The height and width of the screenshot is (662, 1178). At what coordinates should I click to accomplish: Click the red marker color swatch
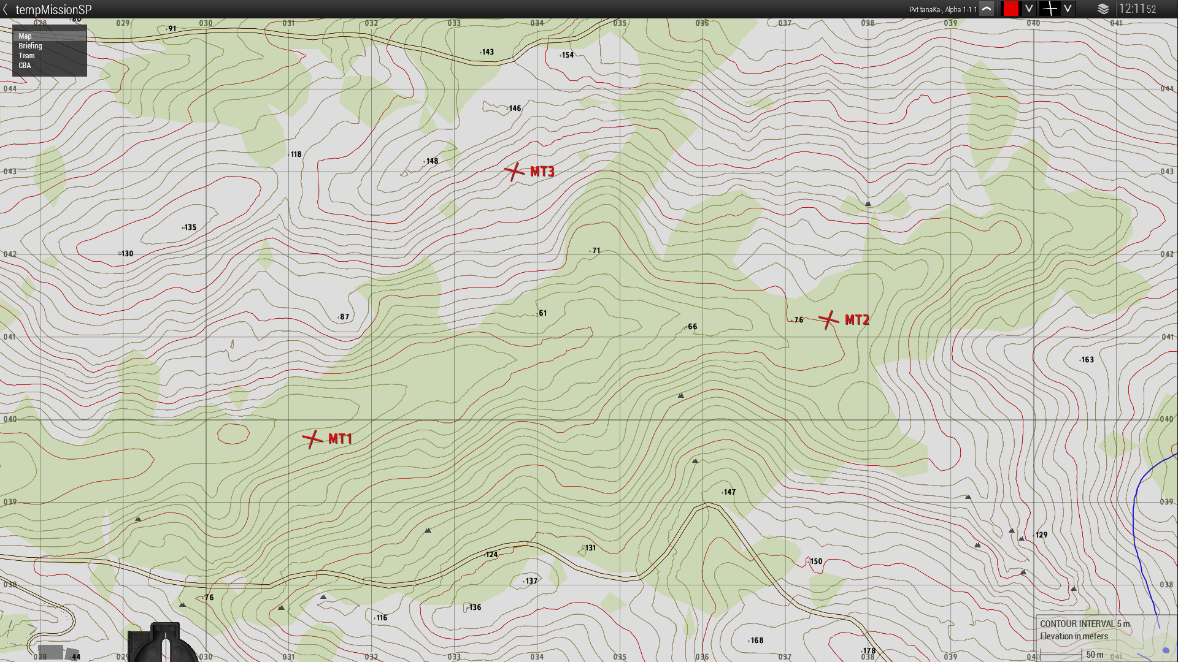tap(1011, 9)
